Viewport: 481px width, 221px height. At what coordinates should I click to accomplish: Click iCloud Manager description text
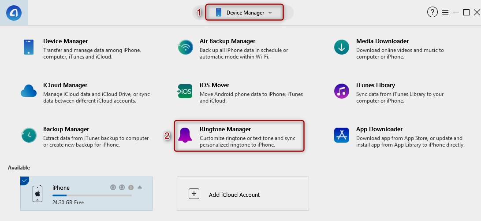pos(96,97)
